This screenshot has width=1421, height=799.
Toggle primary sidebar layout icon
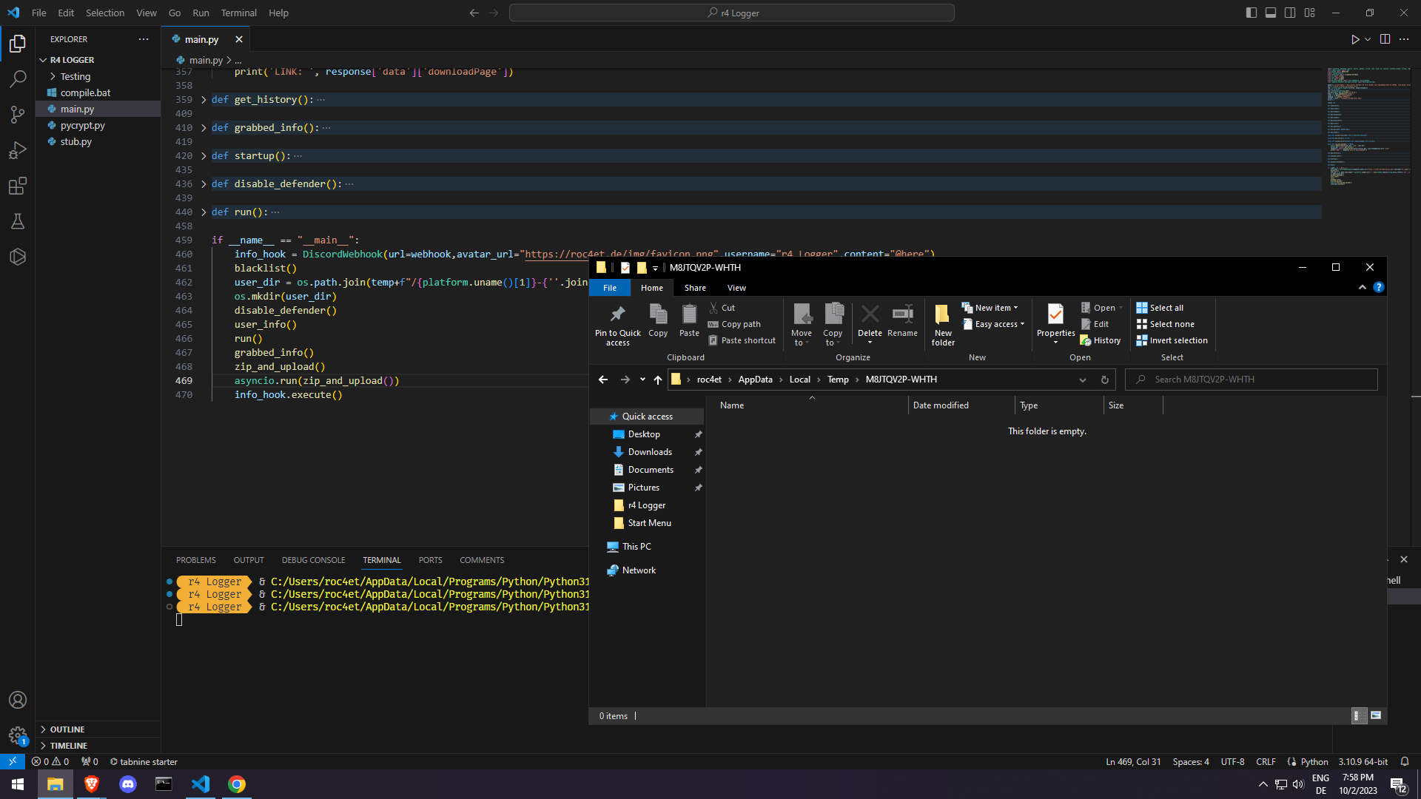pos(1252,13)
